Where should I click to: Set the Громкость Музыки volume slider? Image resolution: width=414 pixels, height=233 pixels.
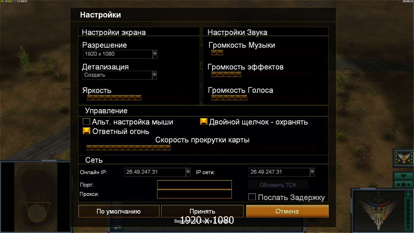217,53
